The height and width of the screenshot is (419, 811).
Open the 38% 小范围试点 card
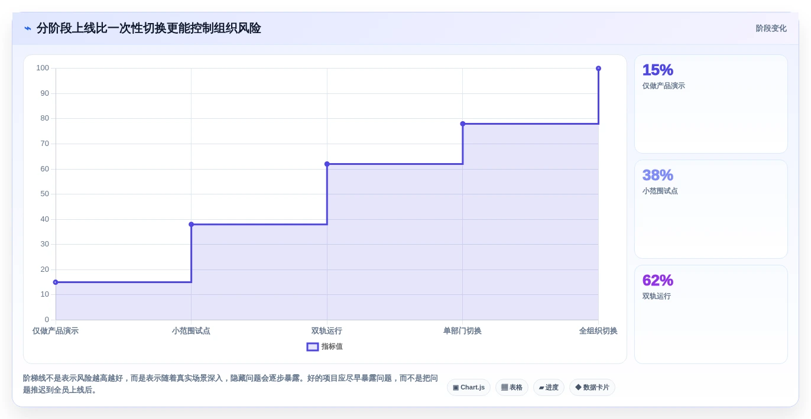pos(711,209)
